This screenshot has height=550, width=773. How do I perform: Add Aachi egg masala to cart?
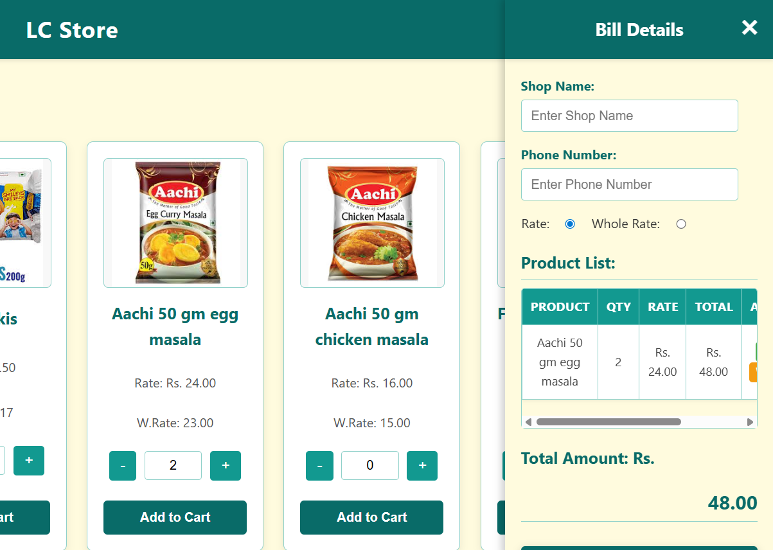pos(175,517)
